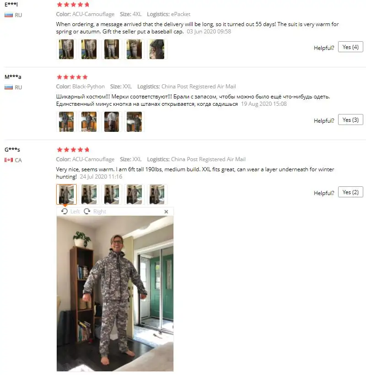The height and width of the screenshot is (375, 366).
Task: Click the Russian flag beside M***a
Action: point(9,87)
